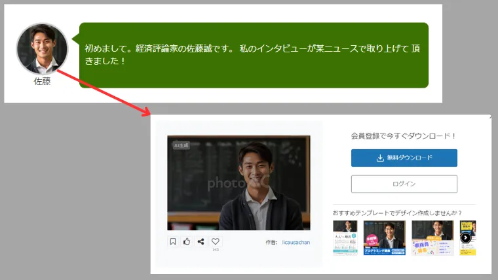498x280 pixels.
Task: Click the 会員登録で今すぐダウンロード heading
Action: 403,136
